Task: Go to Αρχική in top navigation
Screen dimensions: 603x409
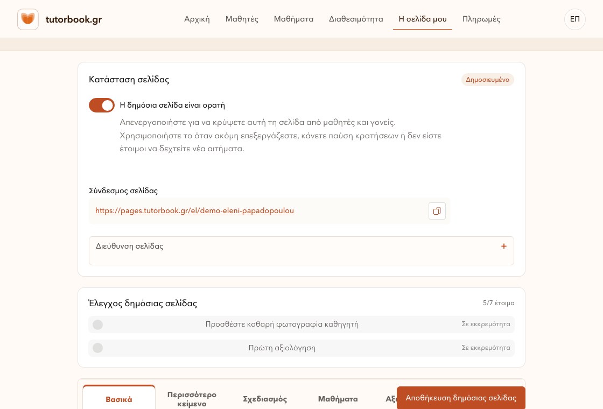Action: pos(197,19)
